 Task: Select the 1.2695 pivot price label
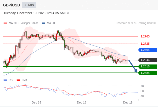(148, 50)
